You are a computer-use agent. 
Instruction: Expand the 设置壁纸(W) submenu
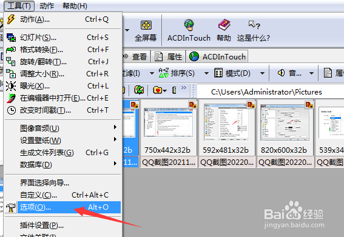pos(62,140)
